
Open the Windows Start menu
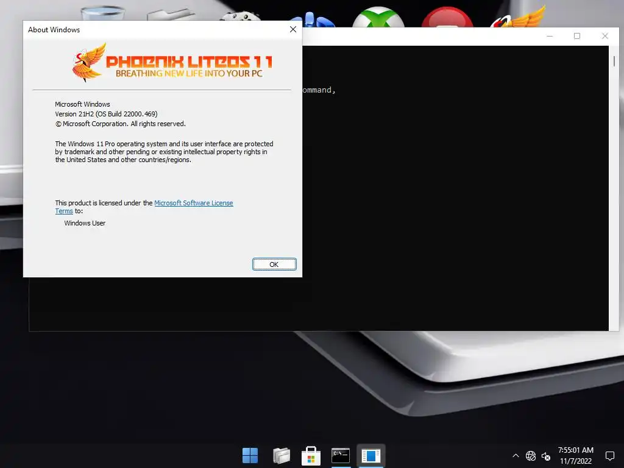tap(250, 455)
